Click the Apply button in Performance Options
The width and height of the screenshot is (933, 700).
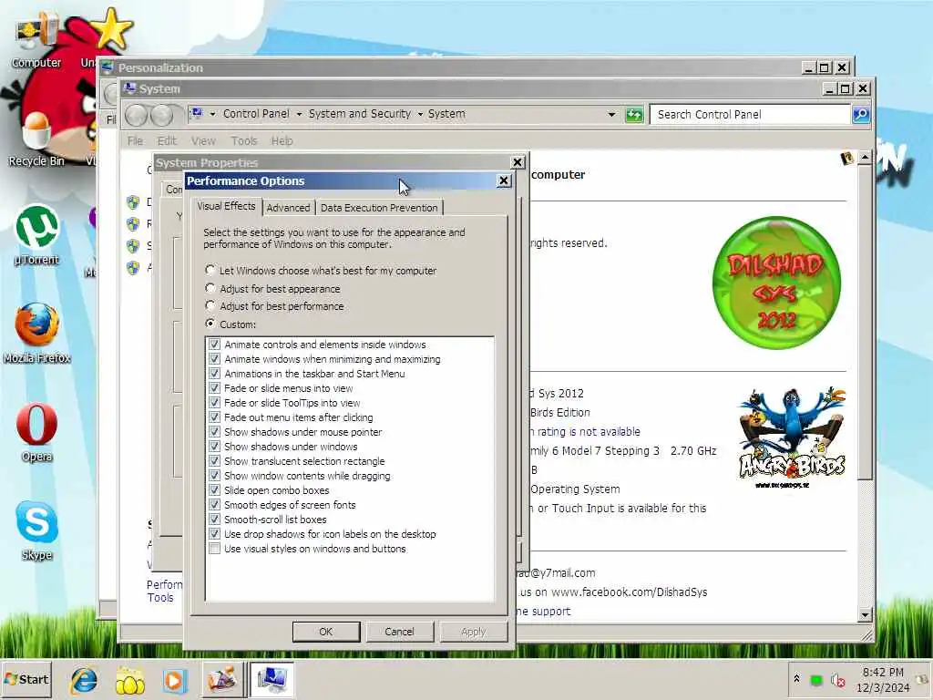(x=474, y=632)
